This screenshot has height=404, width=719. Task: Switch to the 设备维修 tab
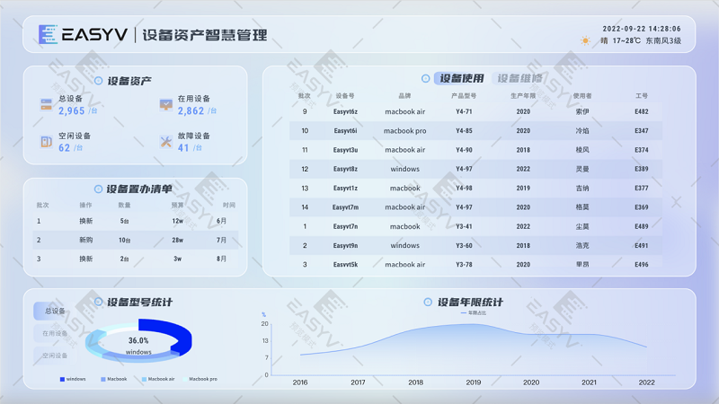pyautogui.click(x=519, y=78)
